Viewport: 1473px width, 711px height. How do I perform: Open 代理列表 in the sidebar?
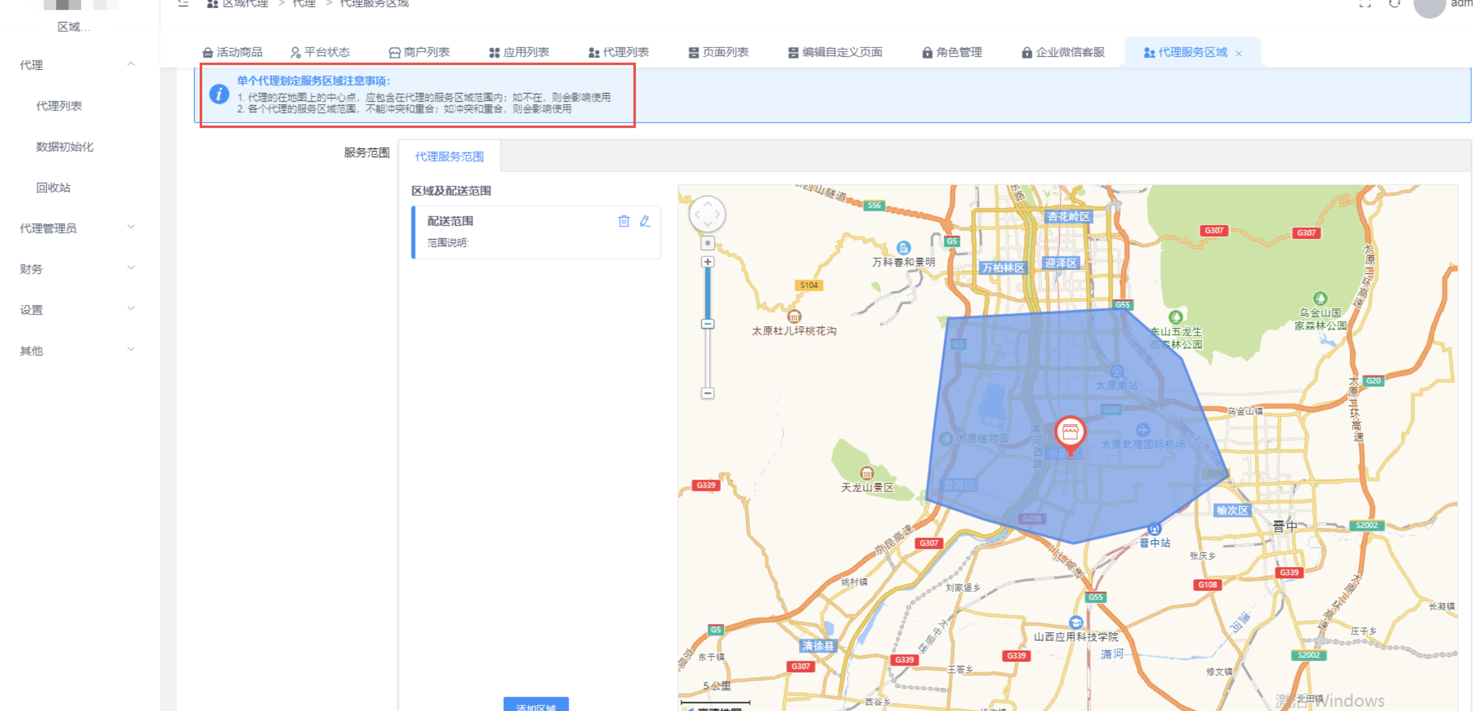pyautogui.click(x=59, y=106)
